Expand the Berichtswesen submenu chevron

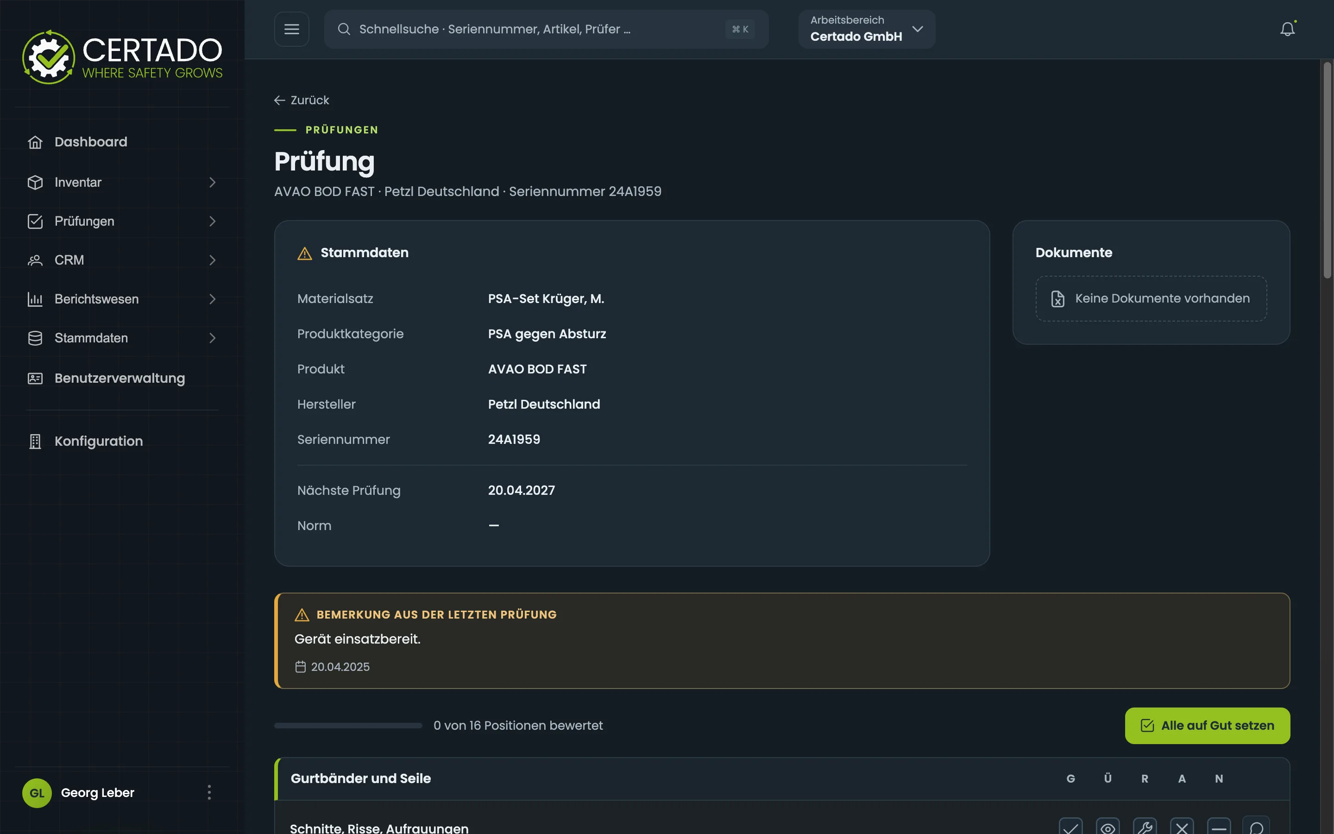[212, 299]
